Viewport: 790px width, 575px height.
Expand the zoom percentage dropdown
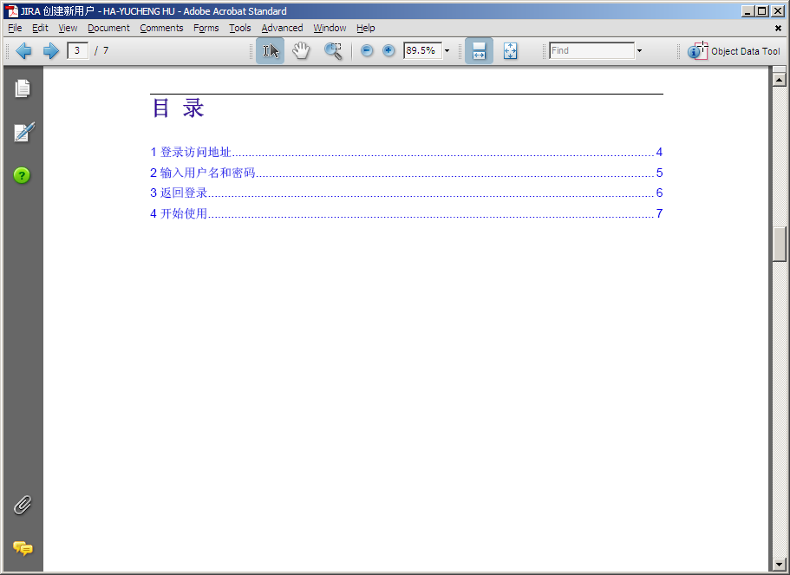click(447, 51)
